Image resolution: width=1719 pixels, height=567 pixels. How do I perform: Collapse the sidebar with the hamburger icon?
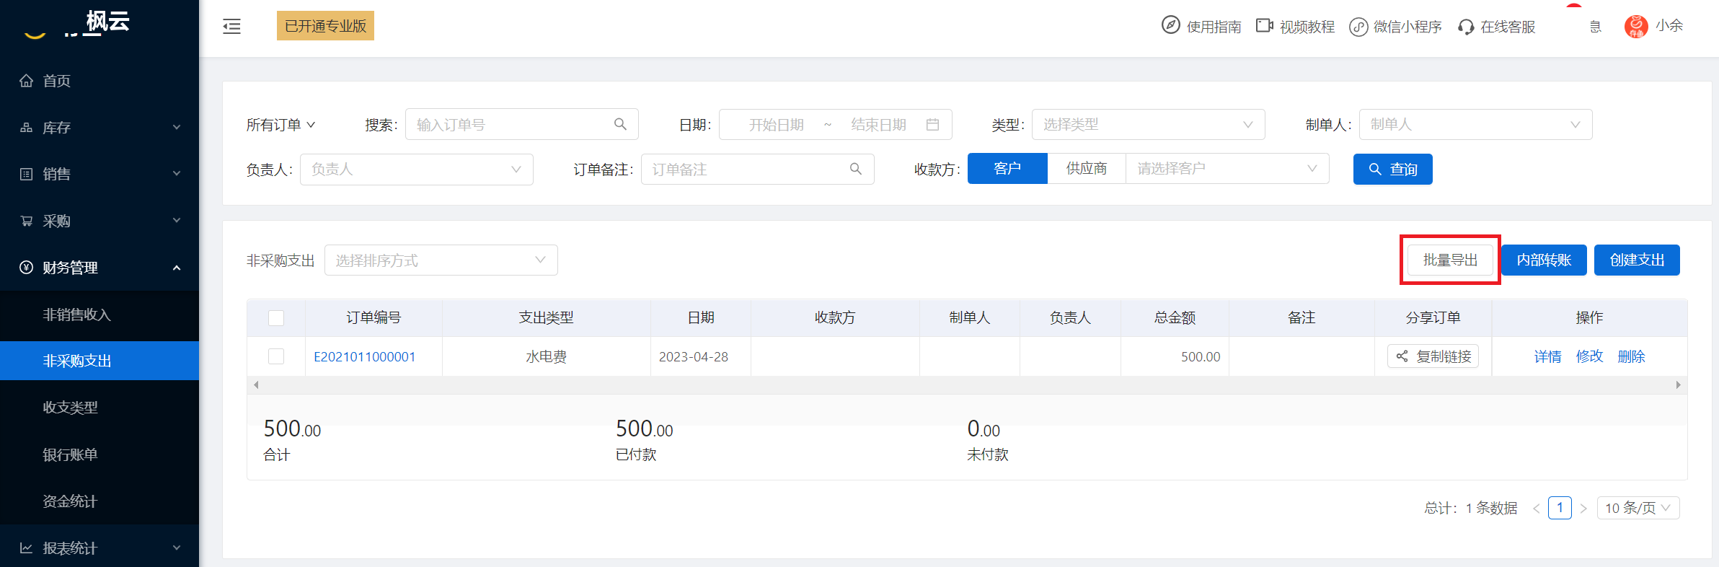231,27
